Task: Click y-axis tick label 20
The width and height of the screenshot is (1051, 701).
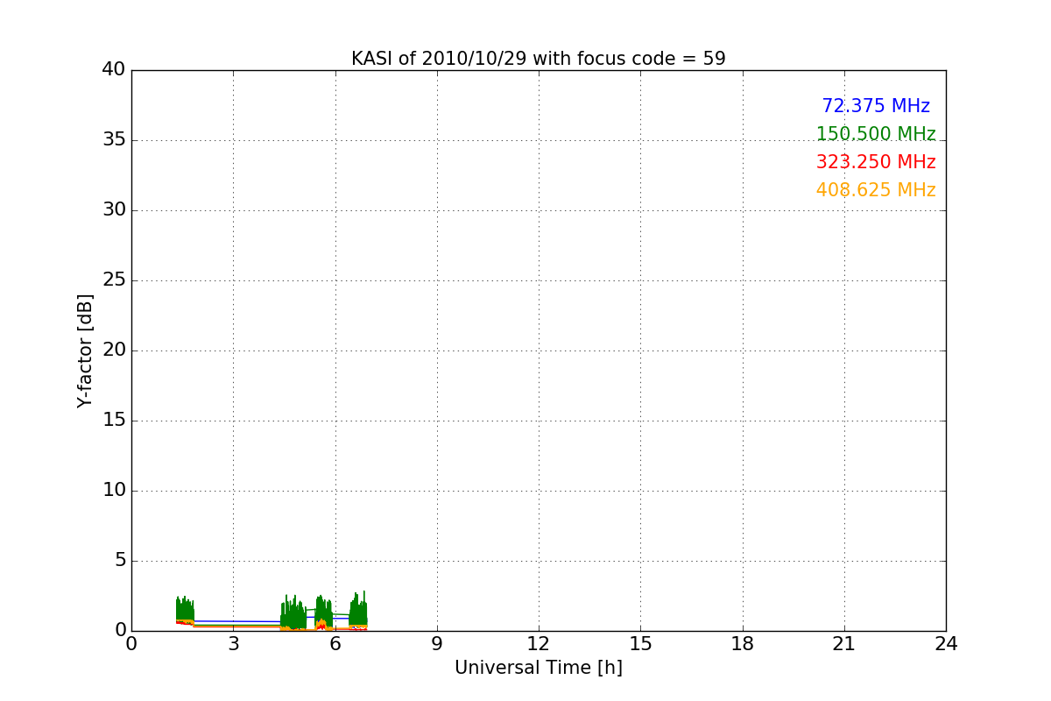Action: click(x=114, y=350)
